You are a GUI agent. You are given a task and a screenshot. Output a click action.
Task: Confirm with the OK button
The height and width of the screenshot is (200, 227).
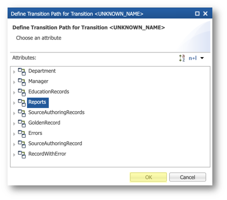(148, 177)
